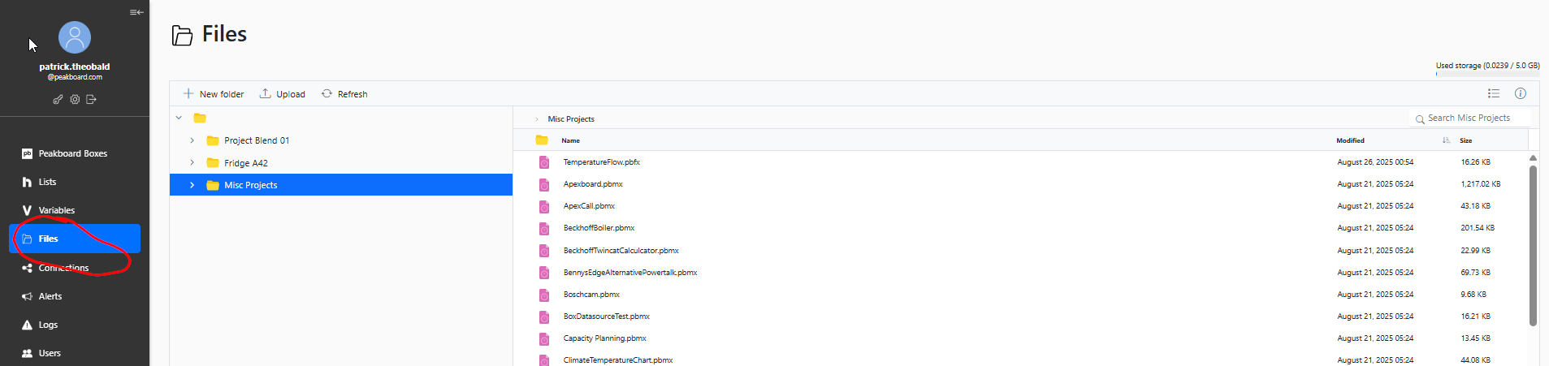This screenshot has width=1549, height=366.
Task: Click the file icon of BoxDatasourceTest.pbmx
Action: point(544,317)
